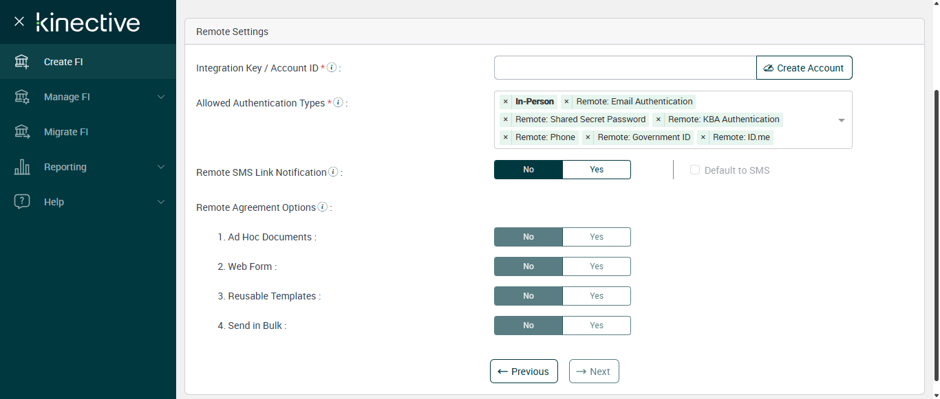Click the Create FI bank icon
Screen dimensions: 940x399
pyautogui.click(x=22, y=62)
